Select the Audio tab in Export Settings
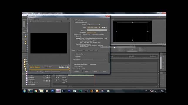 coord(92,51)
